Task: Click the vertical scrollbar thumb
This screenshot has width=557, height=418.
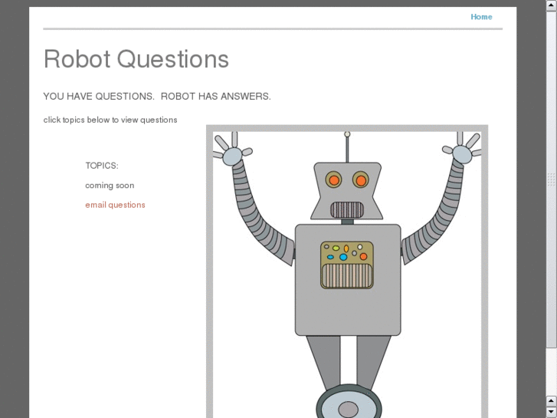Action: 551,179
